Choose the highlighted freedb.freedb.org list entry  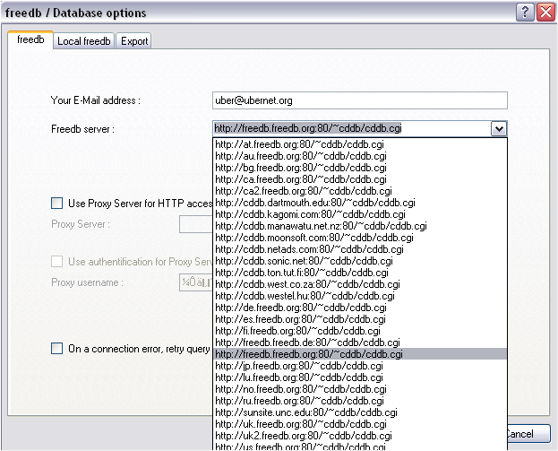coord(309,354)
